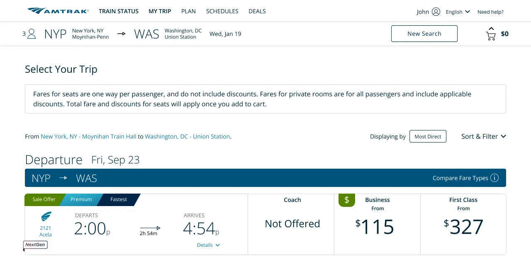Click the NextGen badge
Viewport: 531px width, 258px height.
click(35, 245)
